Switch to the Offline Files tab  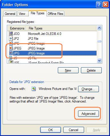tap(55, 14)
